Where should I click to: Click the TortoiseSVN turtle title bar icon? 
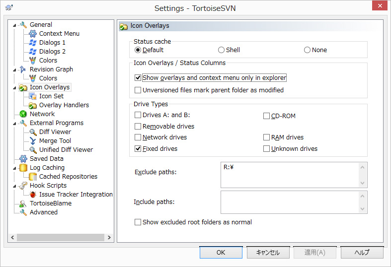[9, 7]
